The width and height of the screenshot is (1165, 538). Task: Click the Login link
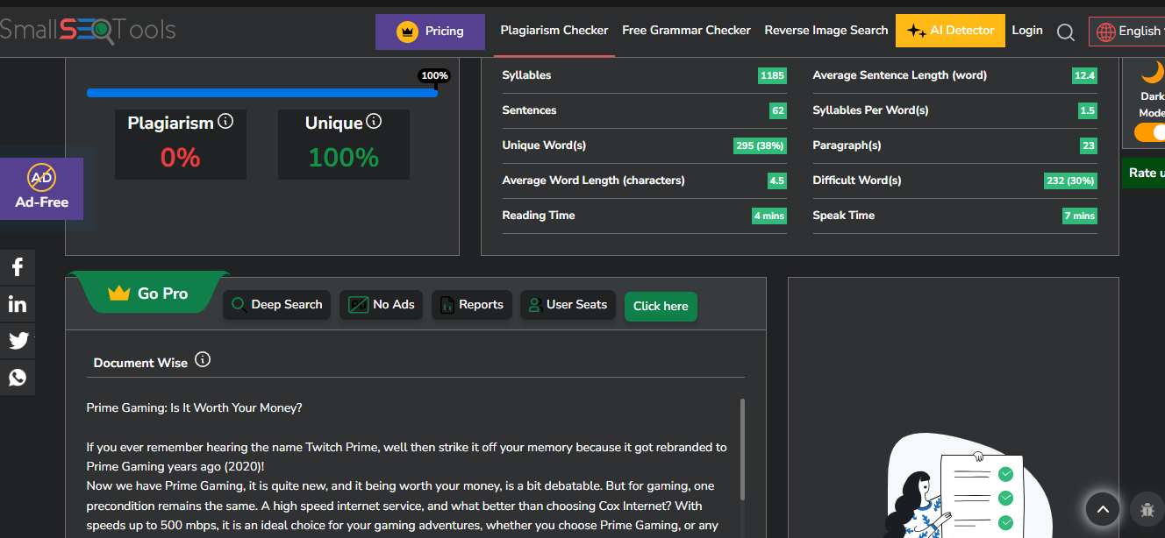pos(1027,31)
